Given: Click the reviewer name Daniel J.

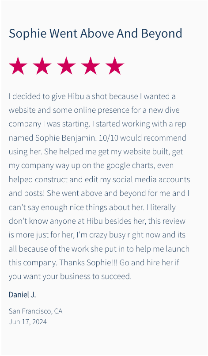Looking at the screenshot, I should (x=22, y=295).
